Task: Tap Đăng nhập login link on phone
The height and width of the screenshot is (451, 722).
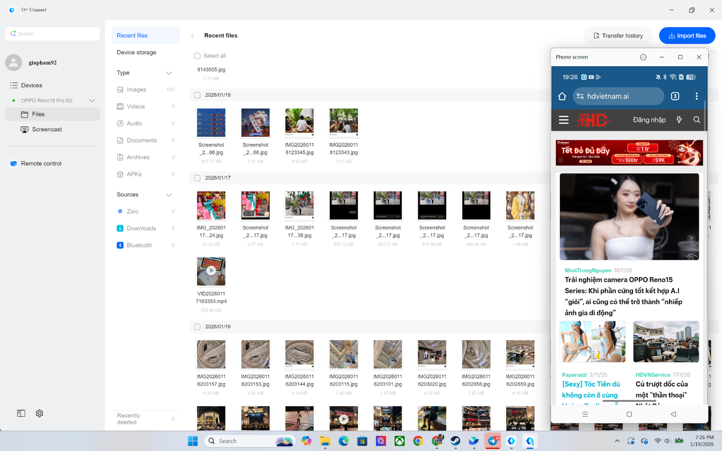Action: point(649,120)
